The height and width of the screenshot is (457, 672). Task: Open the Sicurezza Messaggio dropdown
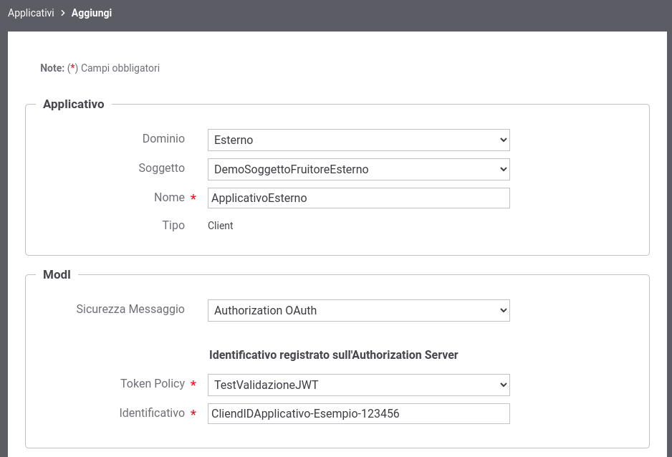[359, 311]
